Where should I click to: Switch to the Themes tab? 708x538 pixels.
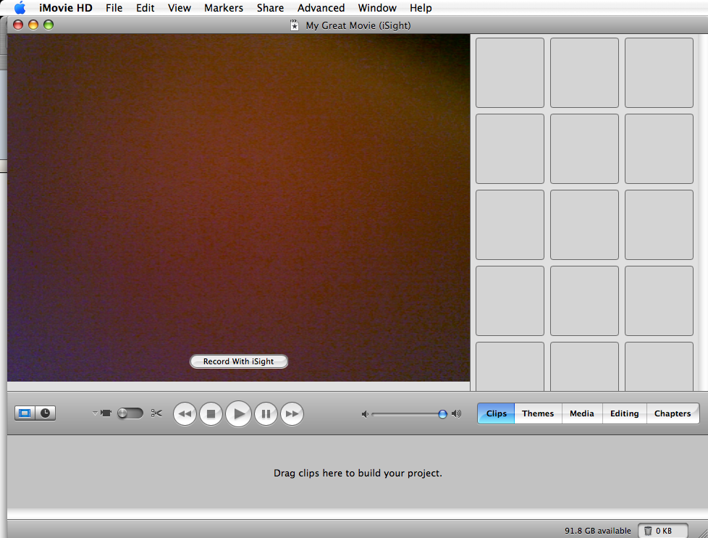coord(538,413)
